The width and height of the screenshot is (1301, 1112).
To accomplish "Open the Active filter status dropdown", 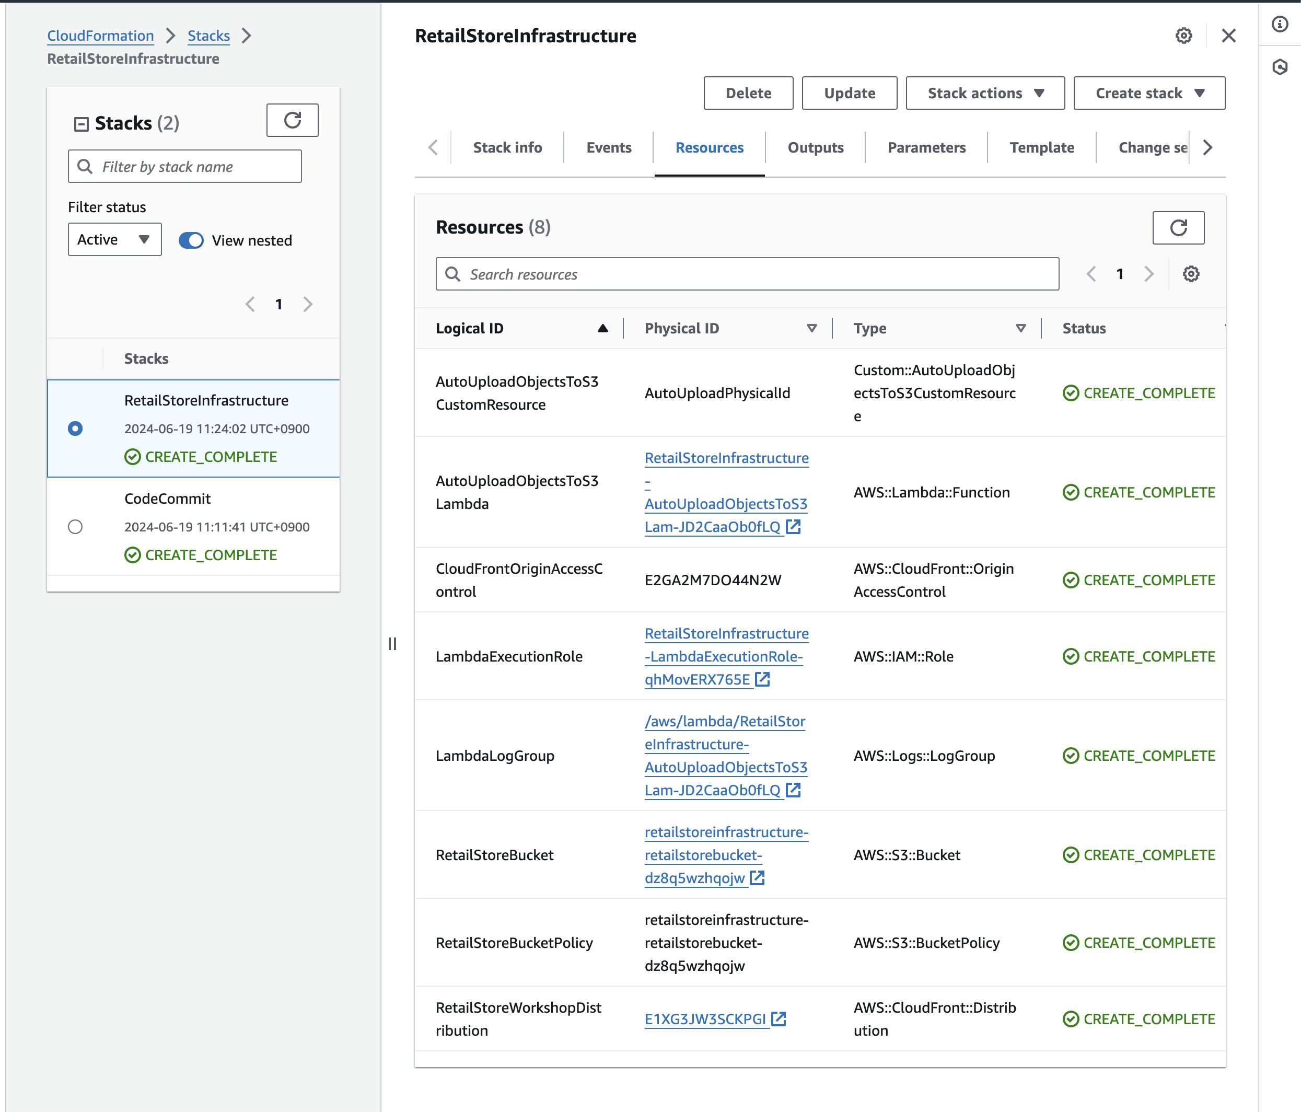I will click(114, 239).
